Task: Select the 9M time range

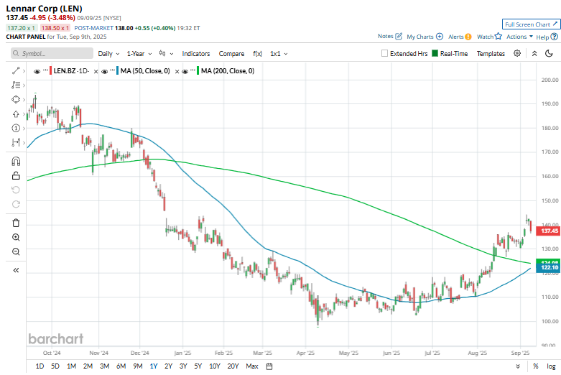Action: pyautogui.click(x=138, y=366)
